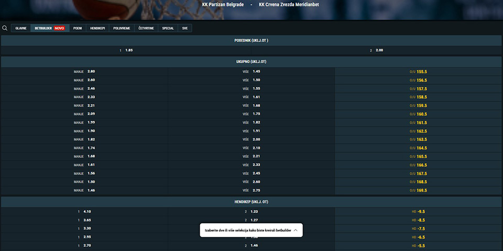Pick handicap 1 at 2.70

click(84, 246)
